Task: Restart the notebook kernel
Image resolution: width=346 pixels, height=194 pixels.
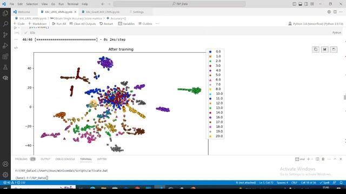Action: pos(106,24)
